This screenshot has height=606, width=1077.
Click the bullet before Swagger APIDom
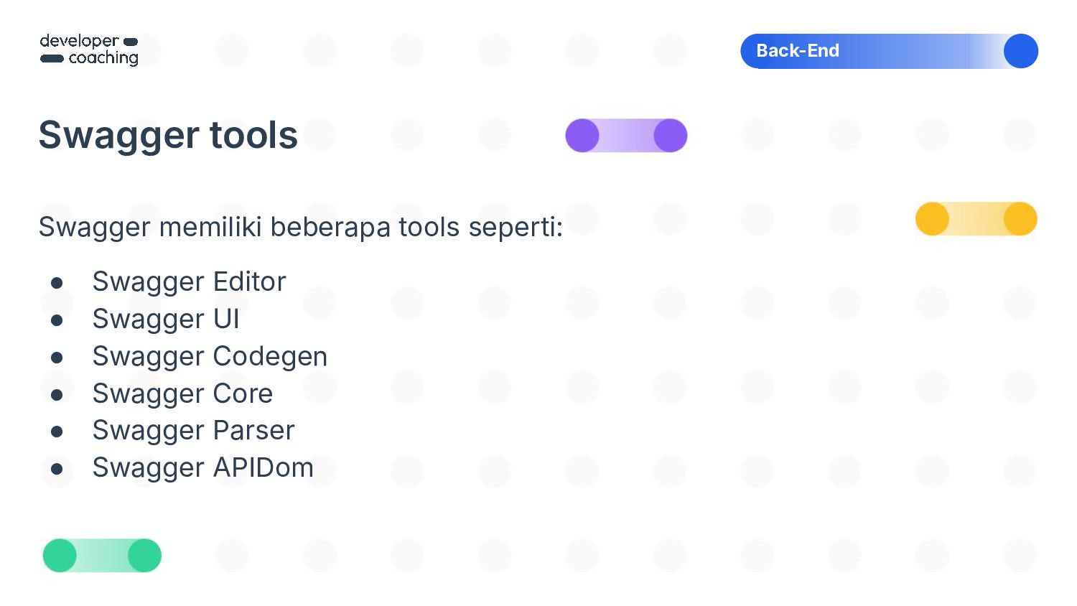coord(57,469)
